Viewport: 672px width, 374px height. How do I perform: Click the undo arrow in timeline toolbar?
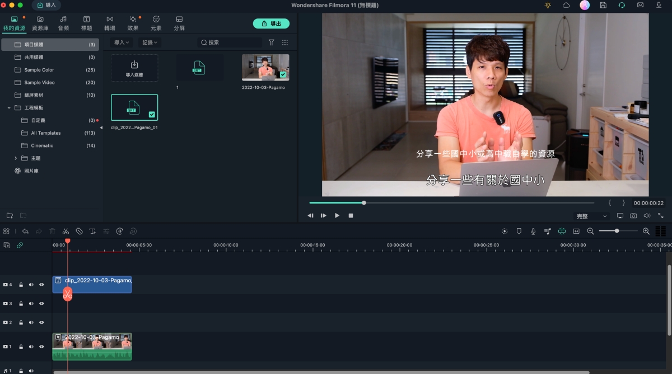pos(25,231)
